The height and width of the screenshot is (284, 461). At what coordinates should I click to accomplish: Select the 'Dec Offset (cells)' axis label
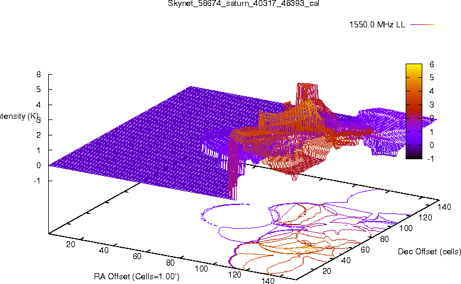click(429, 252)
